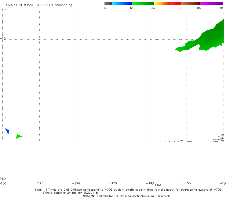Click the colorbar label '50'

point(180,8)
